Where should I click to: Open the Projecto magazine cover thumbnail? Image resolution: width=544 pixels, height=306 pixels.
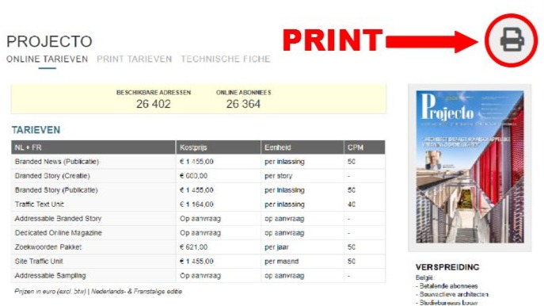click(x=470, y=167)
